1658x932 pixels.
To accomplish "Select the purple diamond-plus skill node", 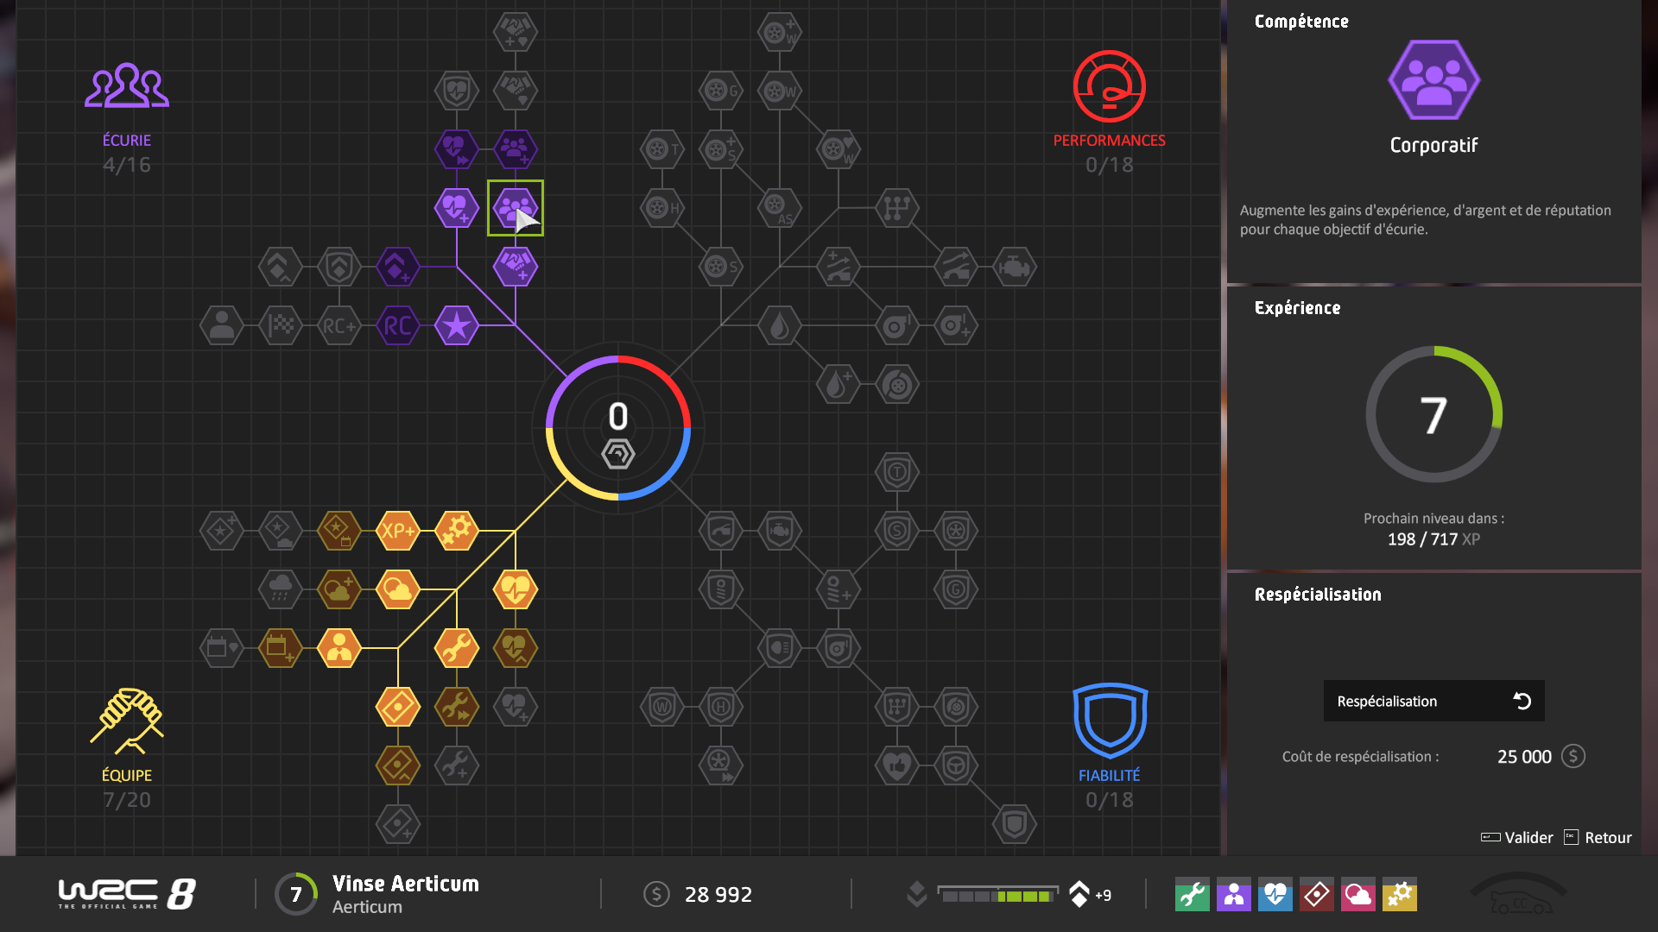I will click(x=398, y=267).
